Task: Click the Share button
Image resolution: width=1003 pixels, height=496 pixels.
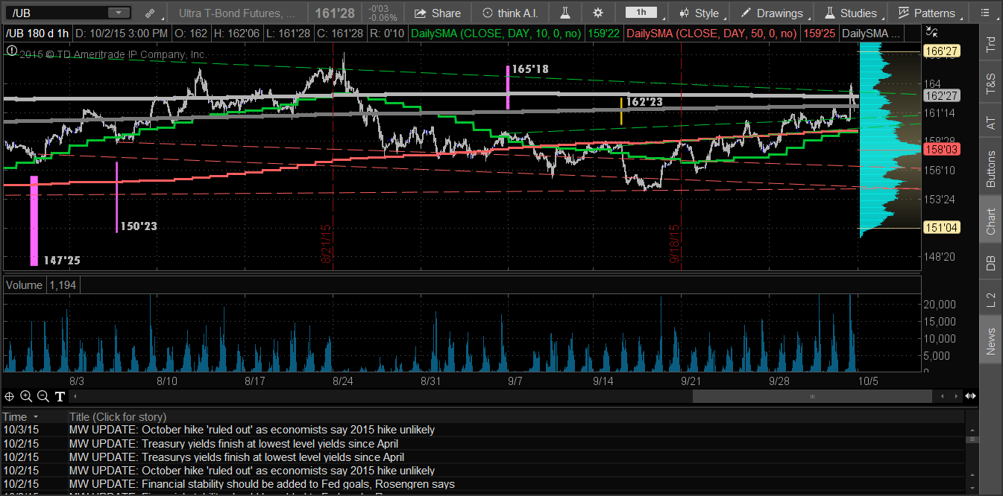Action: coord(438,13)
